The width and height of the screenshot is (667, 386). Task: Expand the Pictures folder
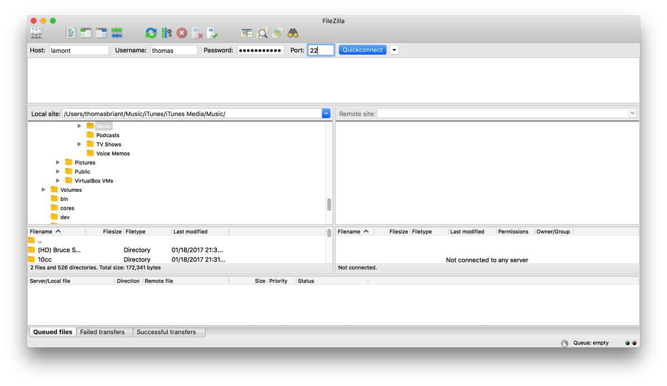click(58, 162)
